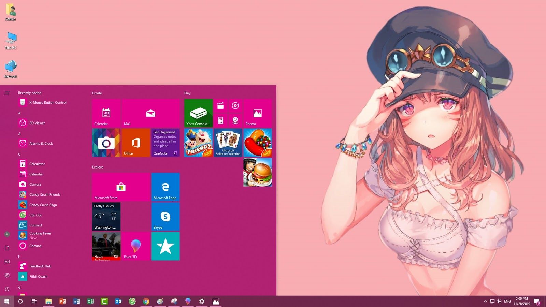Screen dimensions: 546x307
Task: Open the Photos tile
Action: tap(258, 113)
